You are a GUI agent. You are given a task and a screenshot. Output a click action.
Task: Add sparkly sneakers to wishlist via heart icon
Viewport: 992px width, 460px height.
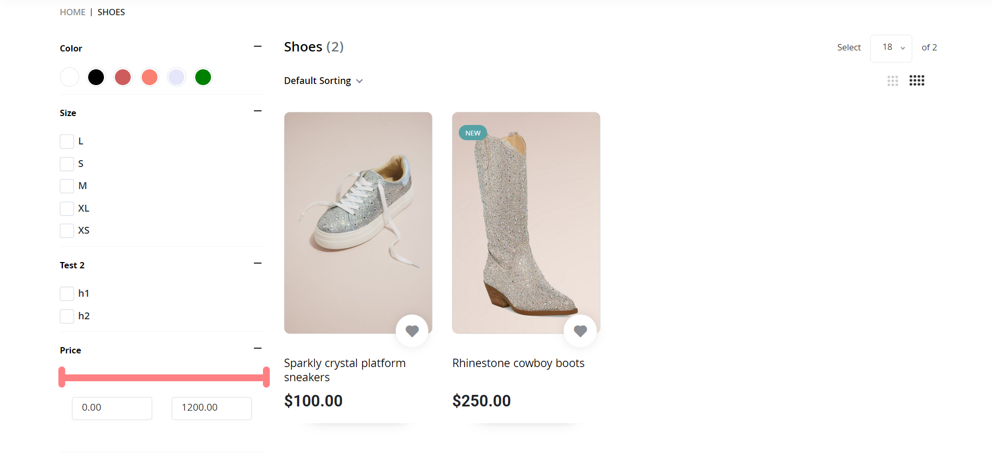412,330
